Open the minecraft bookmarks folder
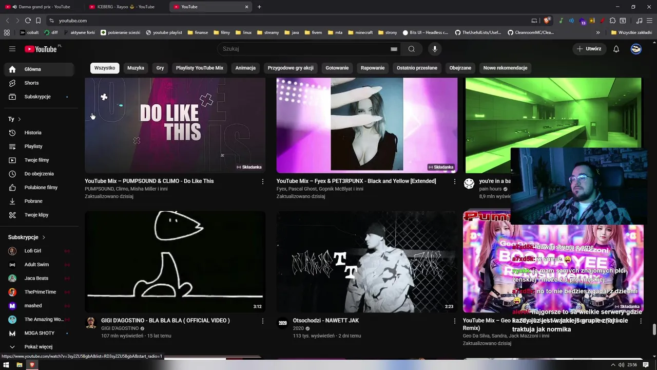The image size is (657, 370). 360,32
